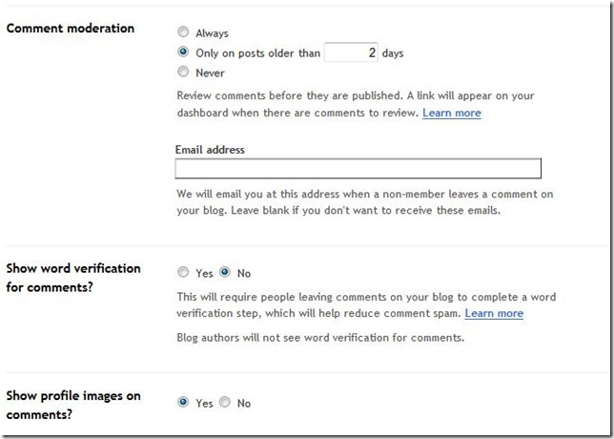Viewport: 614px width, 439px height.
Task: Click "Show word verification for comments?" heading
Action: [73, 275]
